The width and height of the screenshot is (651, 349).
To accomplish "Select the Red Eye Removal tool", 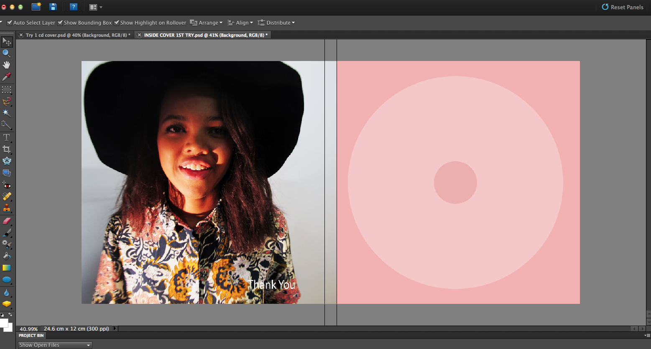I will click(7, 185).
